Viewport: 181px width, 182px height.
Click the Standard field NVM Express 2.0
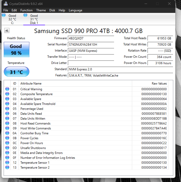click(x=120, y=69)
